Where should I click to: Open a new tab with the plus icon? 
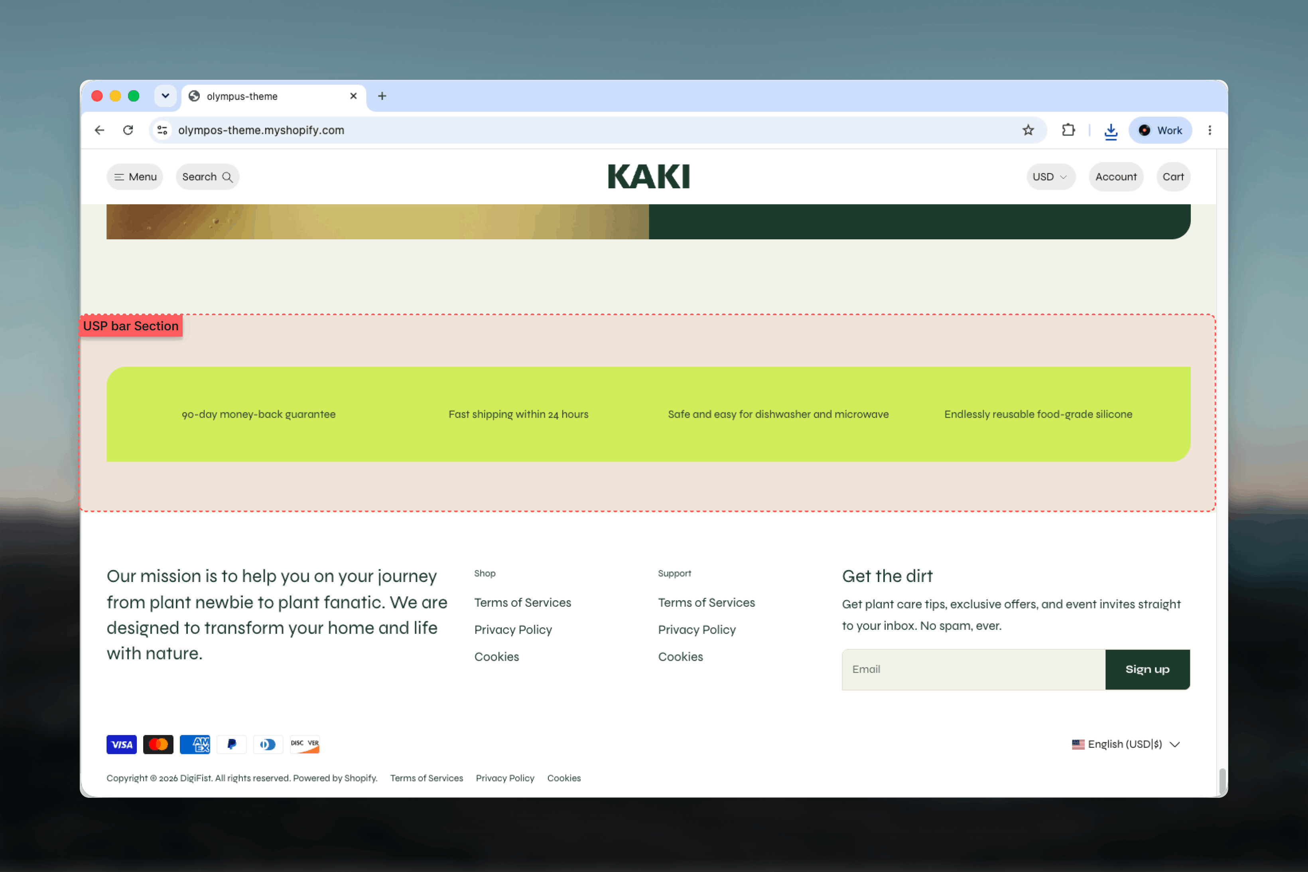pos(382,96)
